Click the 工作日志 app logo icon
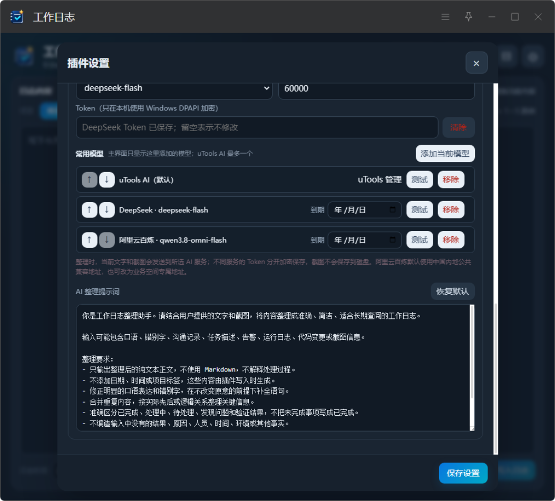The height and width of the screenshot is (501, 555). [17, 17]
